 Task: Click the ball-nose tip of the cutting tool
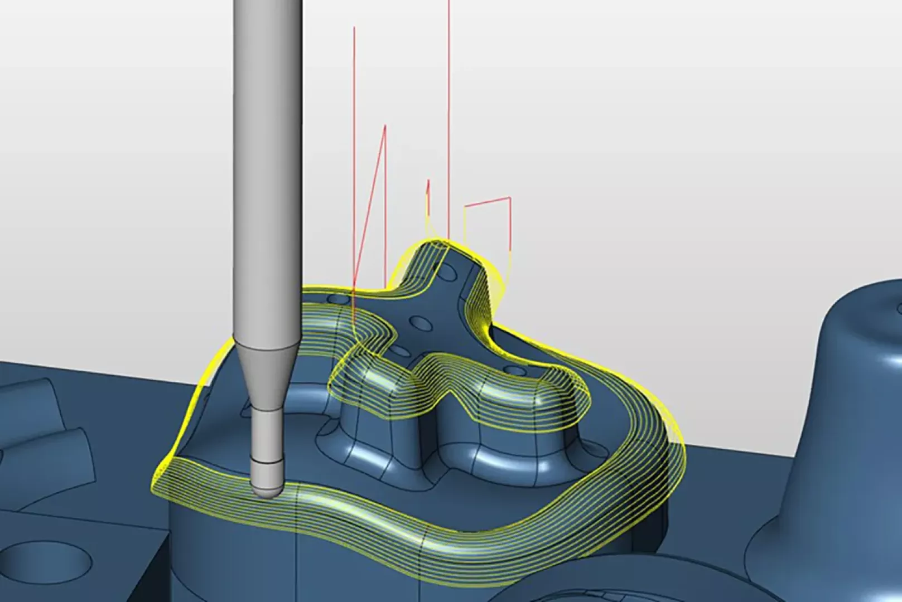pos(267,487)
